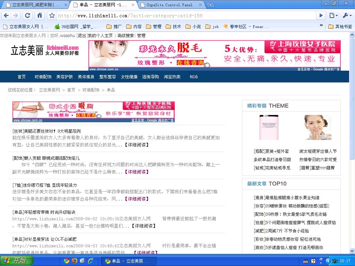Open the page control menu dropdown

tap(333, 16)
